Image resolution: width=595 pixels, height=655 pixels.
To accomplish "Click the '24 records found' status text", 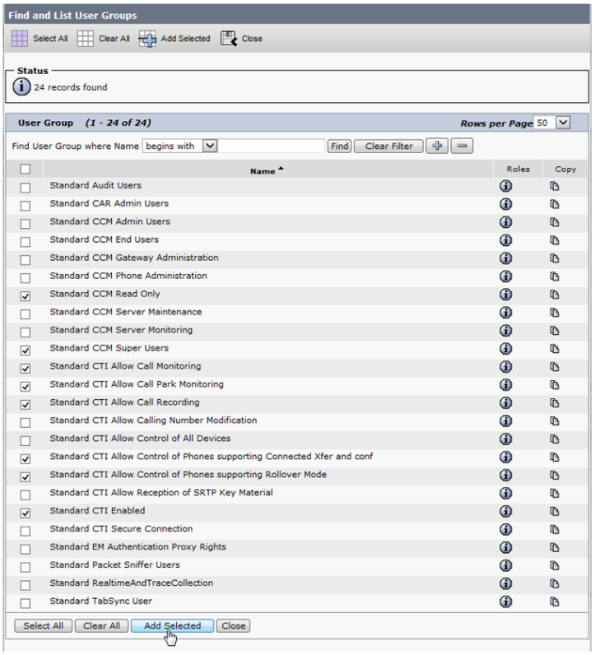I will [x=71, y=87].
